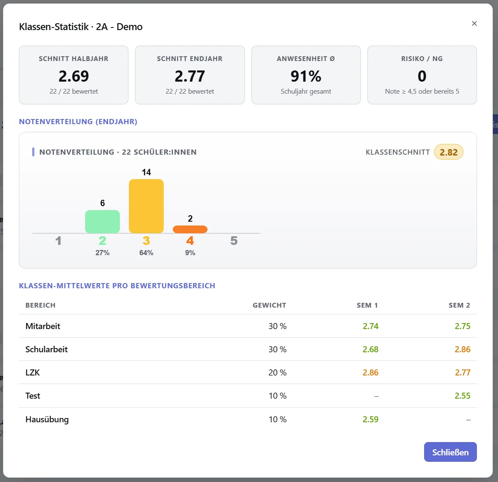Image resolution: width=498 pixels, height=482 pixels.
Task: Select the Test row label
Action: click(33, 396)
